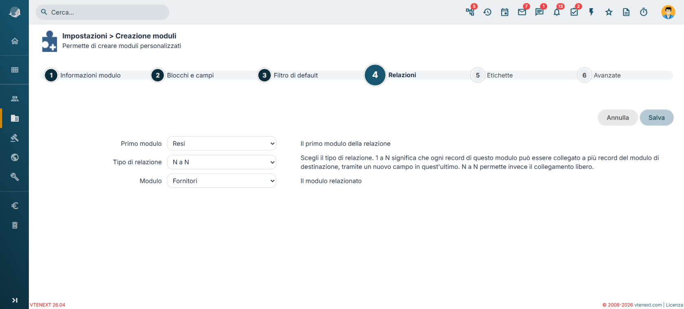This screenshot has height=309, width=684.
Task: Open the grid modules icon in sidebar
Action: [x=15, y=70]
